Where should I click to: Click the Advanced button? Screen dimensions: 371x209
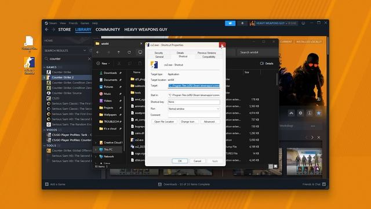point(210,121)
